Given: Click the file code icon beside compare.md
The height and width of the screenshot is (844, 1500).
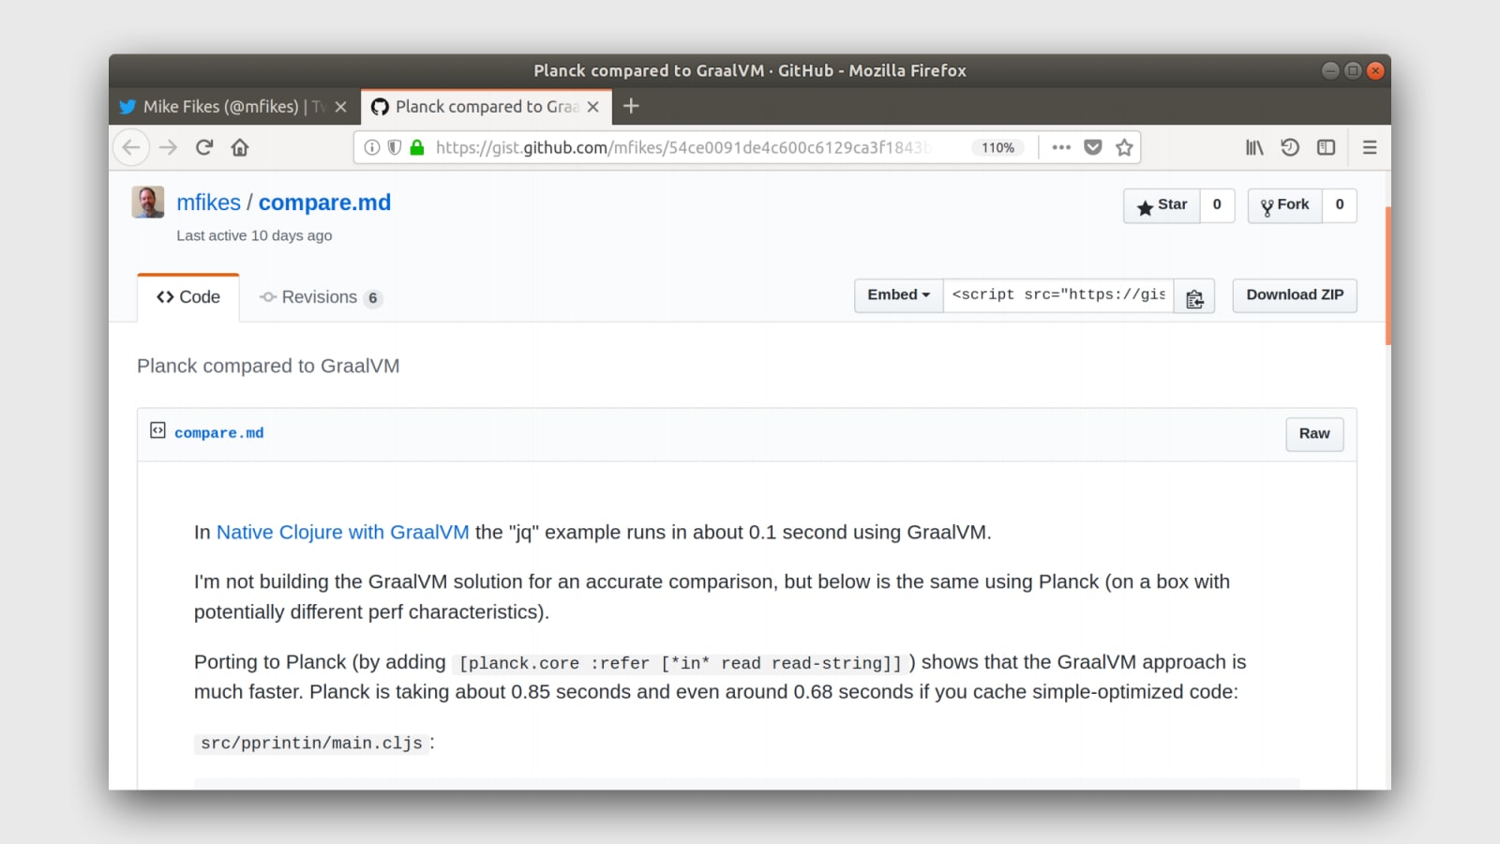Looking at the screenshot, I should (x=157, y=430).
